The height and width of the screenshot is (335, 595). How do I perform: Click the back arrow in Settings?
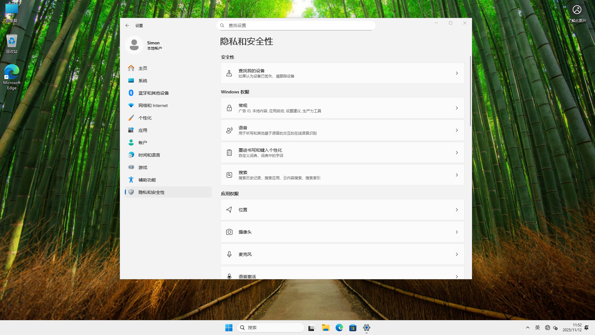[x=127, y=25]
